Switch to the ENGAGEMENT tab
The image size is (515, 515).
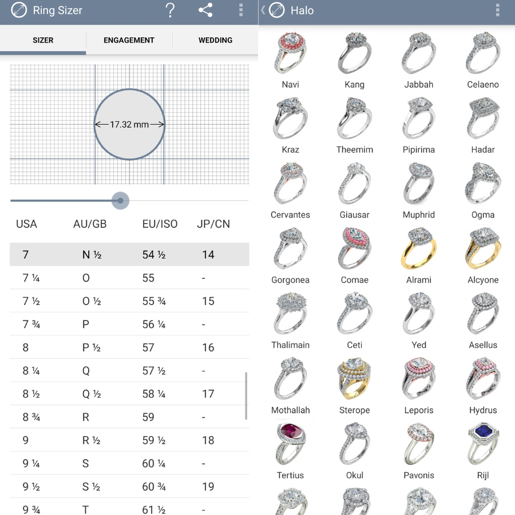(129, 40)
